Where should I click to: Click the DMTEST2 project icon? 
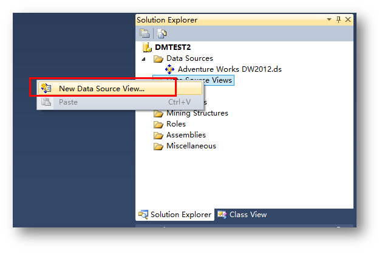146,47
